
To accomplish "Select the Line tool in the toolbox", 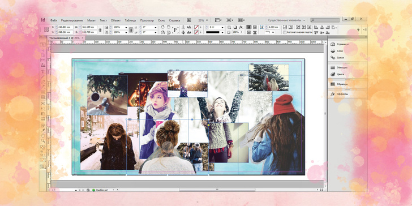I will click(42, 78).
